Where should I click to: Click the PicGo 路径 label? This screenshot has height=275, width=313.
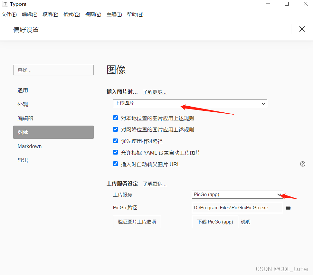[125, 208]
